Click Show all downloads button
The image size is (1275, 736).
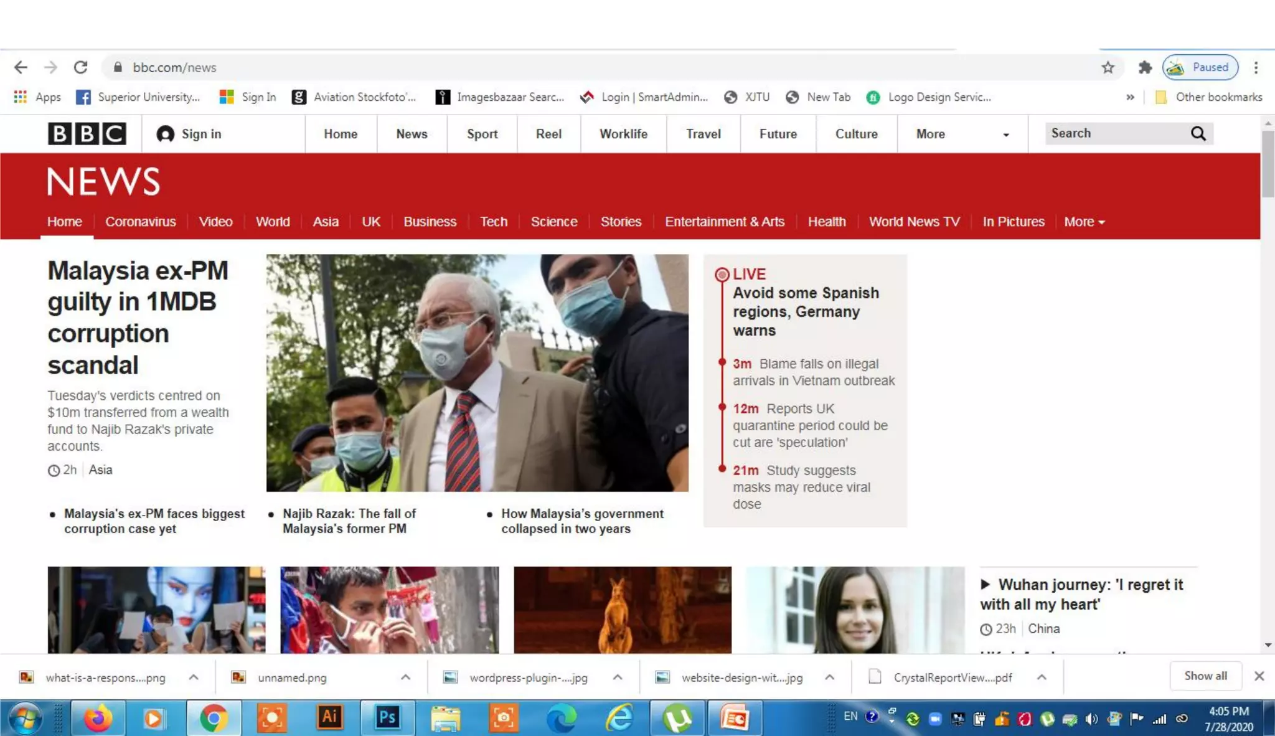(x=1205, y=676)
